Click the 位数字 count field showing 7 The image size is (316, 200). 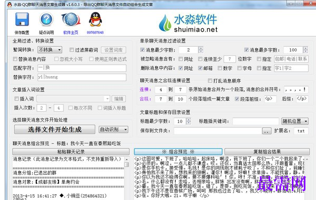[230, 59]
